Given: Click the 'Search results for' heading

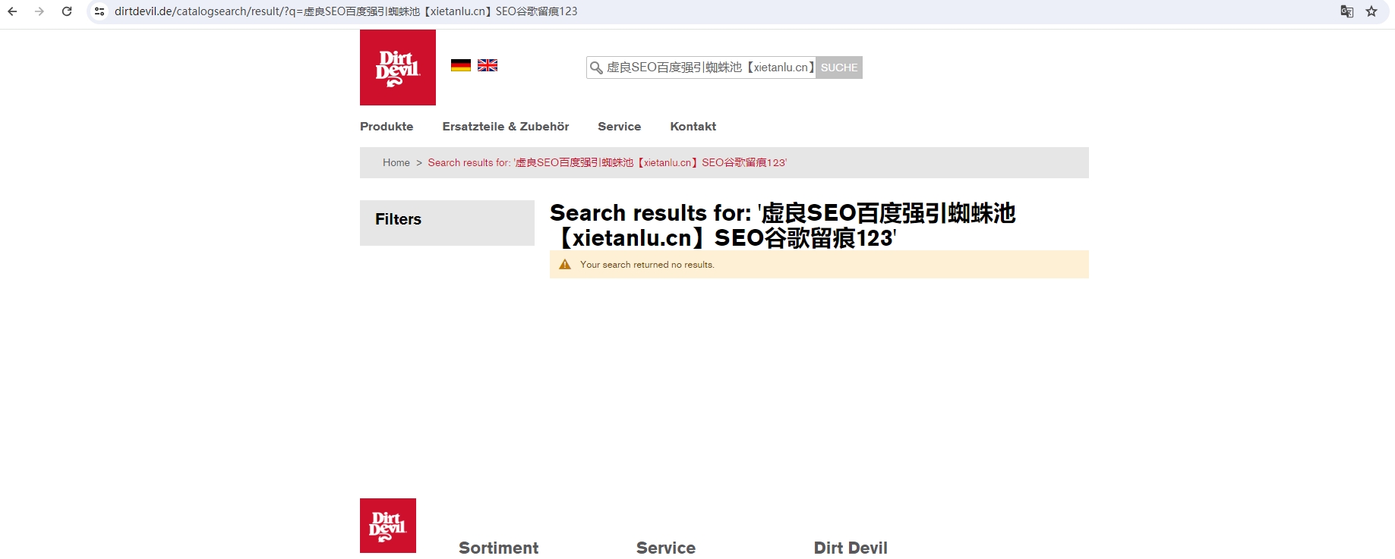Looking at the screenshot, I should (x=782, y=225).
